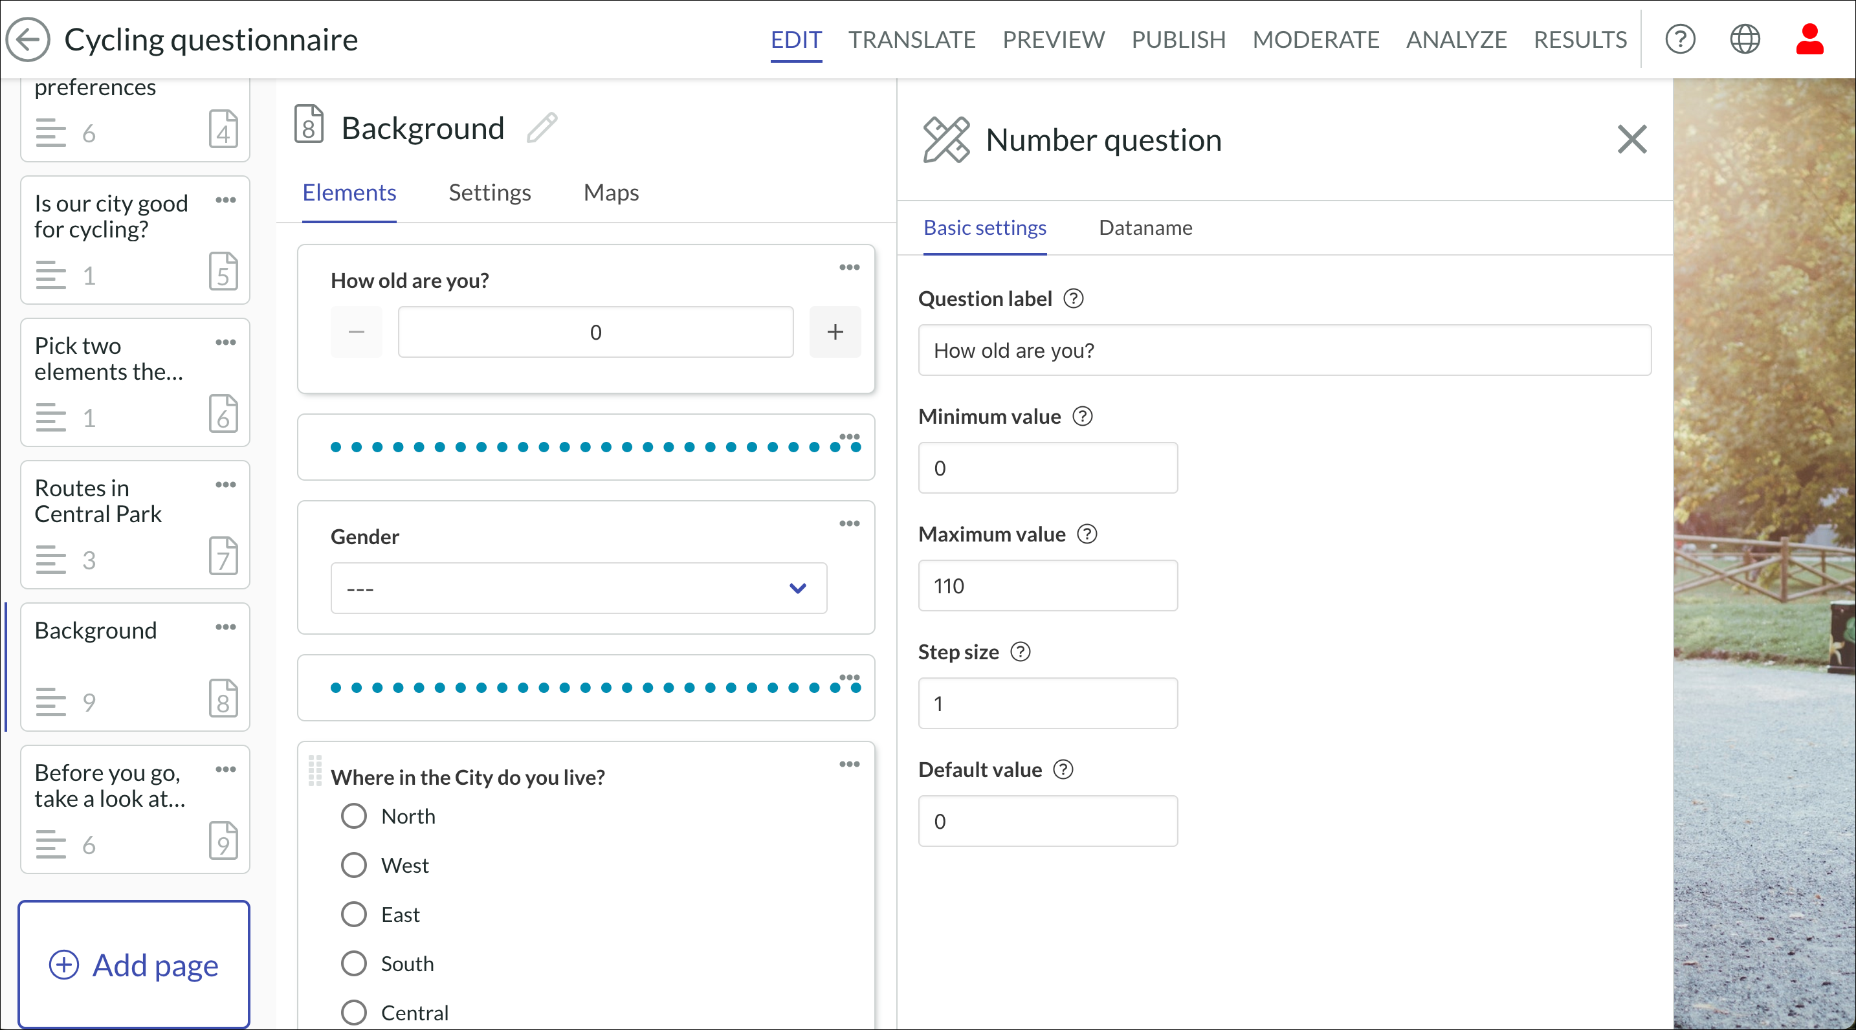
Task: Open the options menu on the Gender element
Action: point(850,523)
